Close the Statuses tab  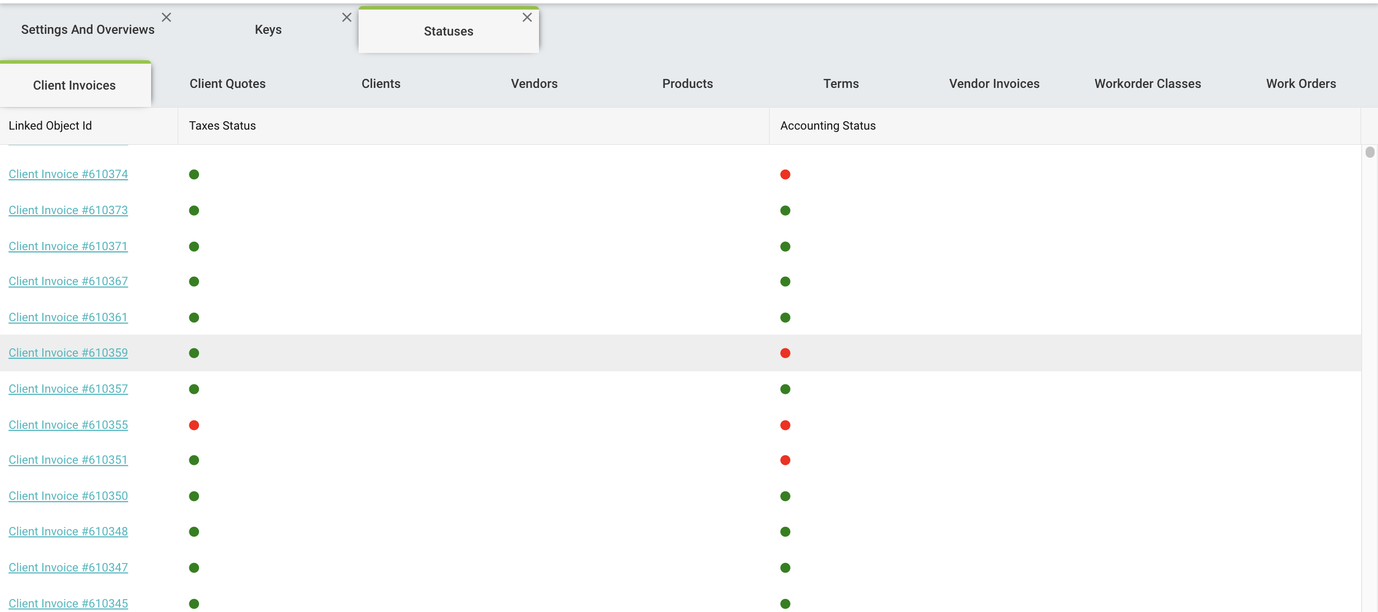[x=527, y=17]
